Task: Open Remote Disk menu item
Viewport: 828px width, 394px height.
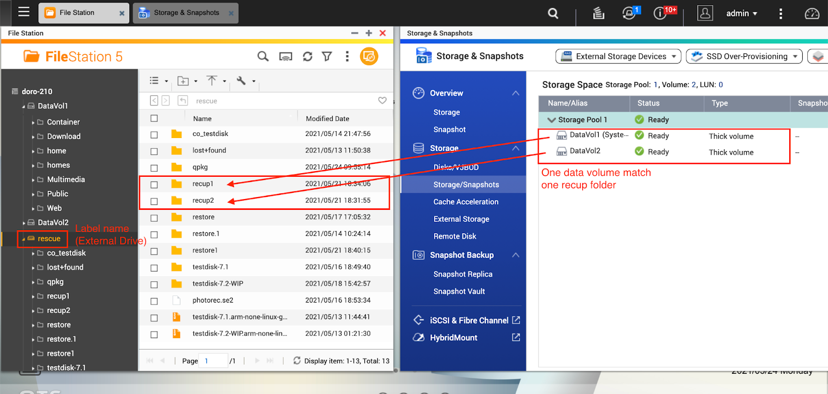Action: pyautogui.click(x=454, y=236)
